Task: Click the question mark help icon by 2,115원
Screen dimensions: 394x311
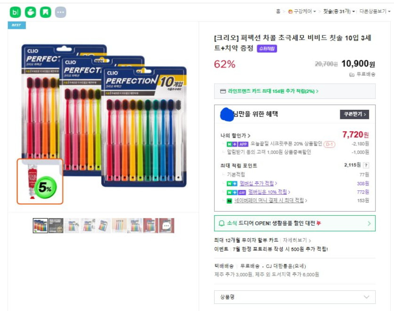Action: (366, 165)
